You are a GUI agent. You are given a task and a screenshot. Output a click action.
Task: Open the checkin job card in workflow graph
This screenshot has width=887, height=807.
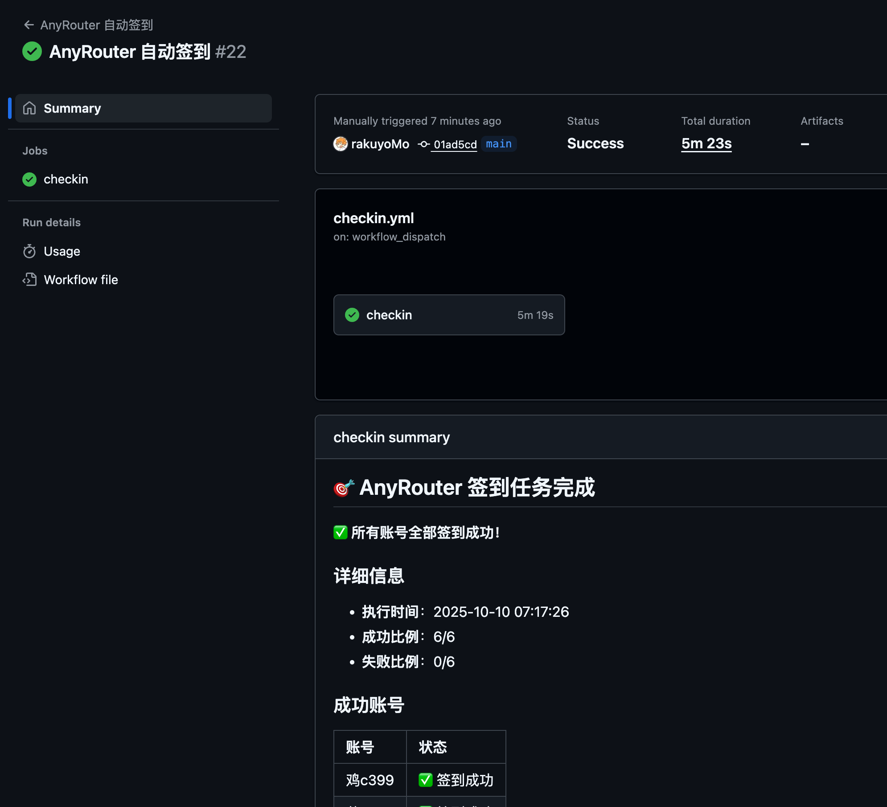point(449,315)
